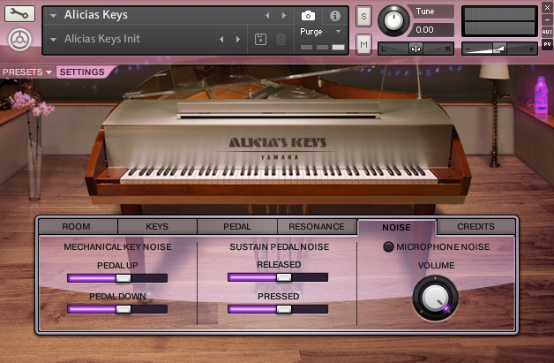Viewport: 554px width, 363px height.
Task: Open the ROOM tab
Action: point(79,226)
